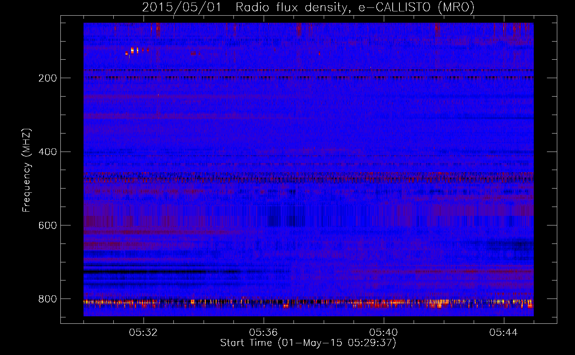Screen dimensions: 575x355
Task: Click the "400" frequency tick label
Action: tap(48, 152)
